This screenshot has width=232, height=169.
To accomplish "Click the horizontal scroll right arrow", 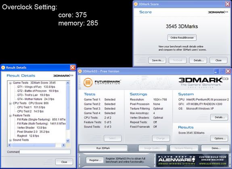I will 63,145.
